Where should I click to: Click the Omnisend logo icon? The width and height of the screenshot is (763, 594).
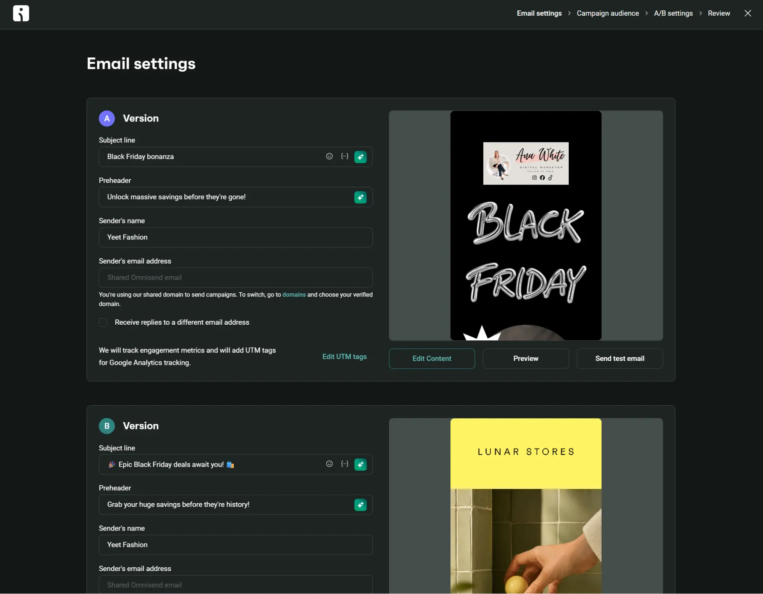point(21,13)
